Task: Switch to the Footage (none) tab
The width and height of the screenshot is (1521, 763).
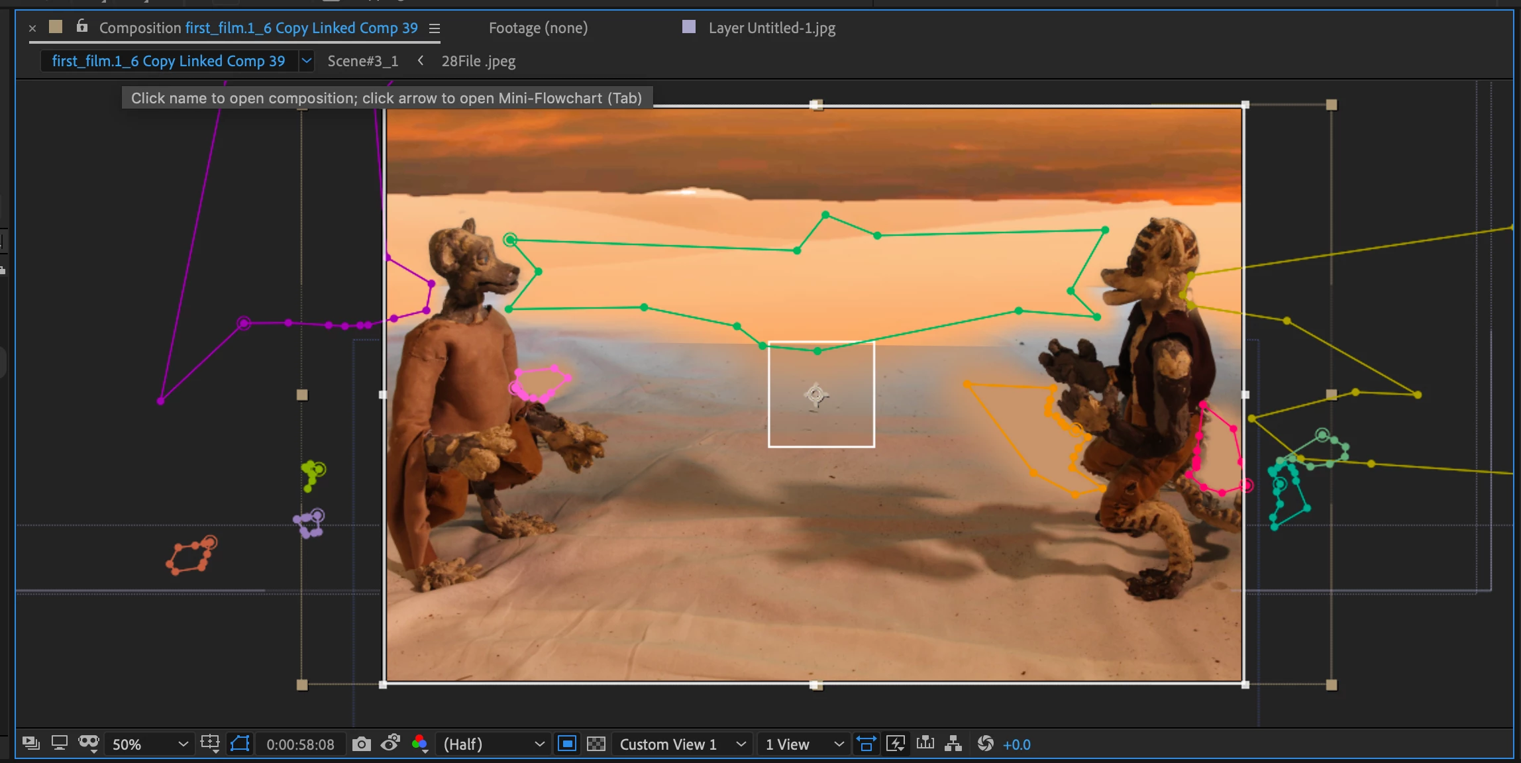Action: point(538,28)
